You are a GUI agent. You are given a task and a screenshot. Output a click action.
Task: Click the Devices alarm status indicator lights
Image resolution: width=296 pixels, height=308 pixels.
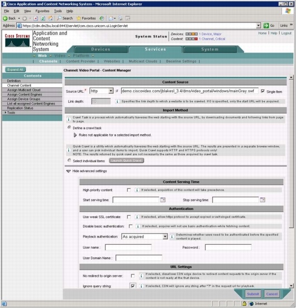click(x=192, y=34)
